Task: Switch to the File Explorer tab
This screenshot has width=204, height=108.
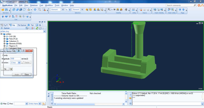Action: tap(22, 25)
